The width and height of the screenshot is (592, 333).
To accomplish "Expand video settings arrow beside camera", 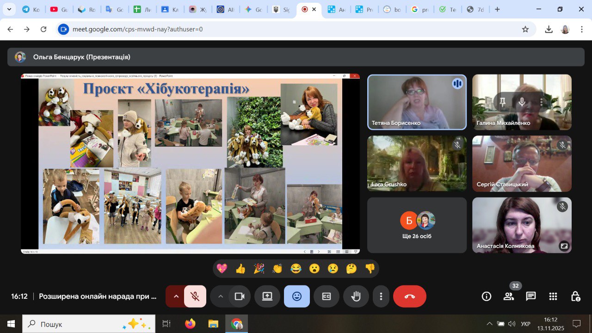I will (220, 296).
